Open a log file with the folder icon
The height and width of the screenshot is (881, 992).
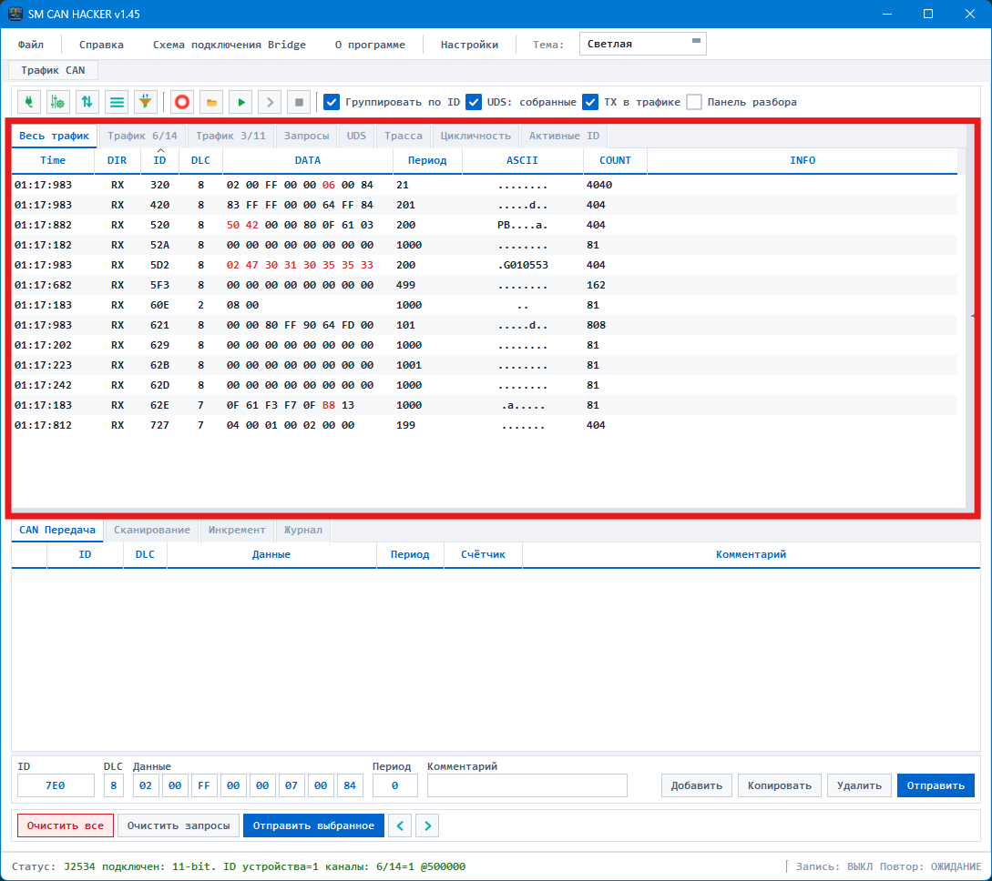(211, 102)
